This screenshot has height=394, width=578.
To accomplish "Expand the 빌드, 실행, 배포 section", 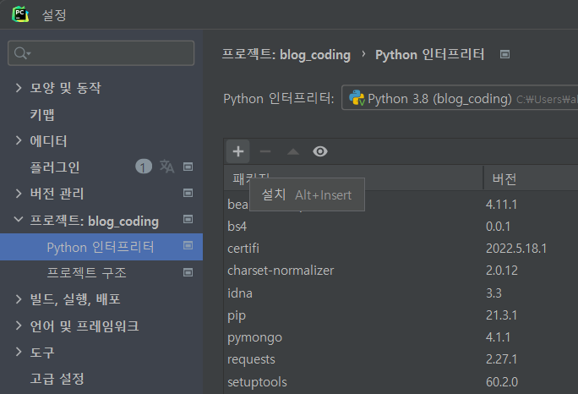I will [x=19, y=299].
